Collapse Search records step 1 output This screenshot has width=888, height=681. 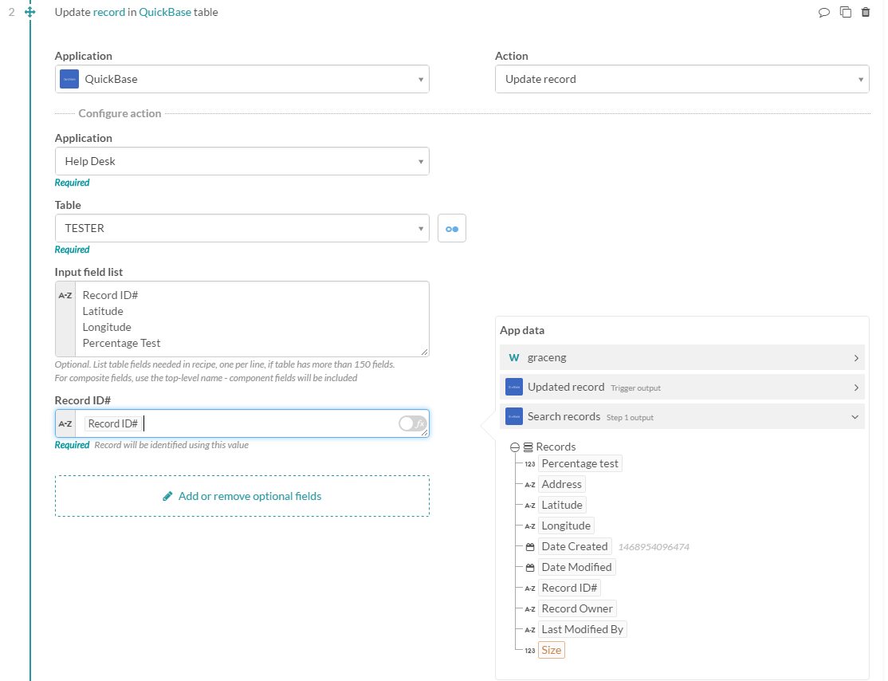coord(682,416)
